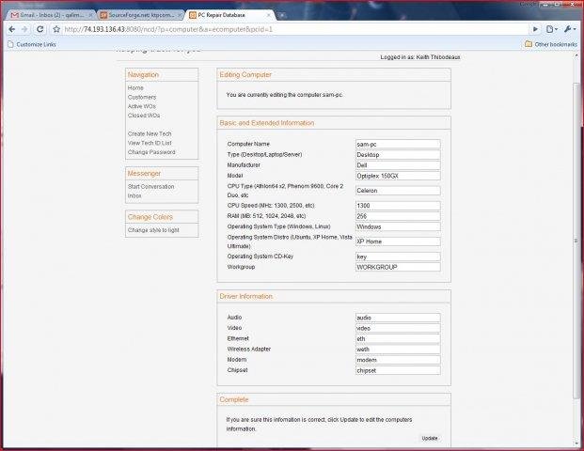Open the Customize Links bookmark
The height and width of the screenshot is (451, 584).
click(x=32, y=44)
